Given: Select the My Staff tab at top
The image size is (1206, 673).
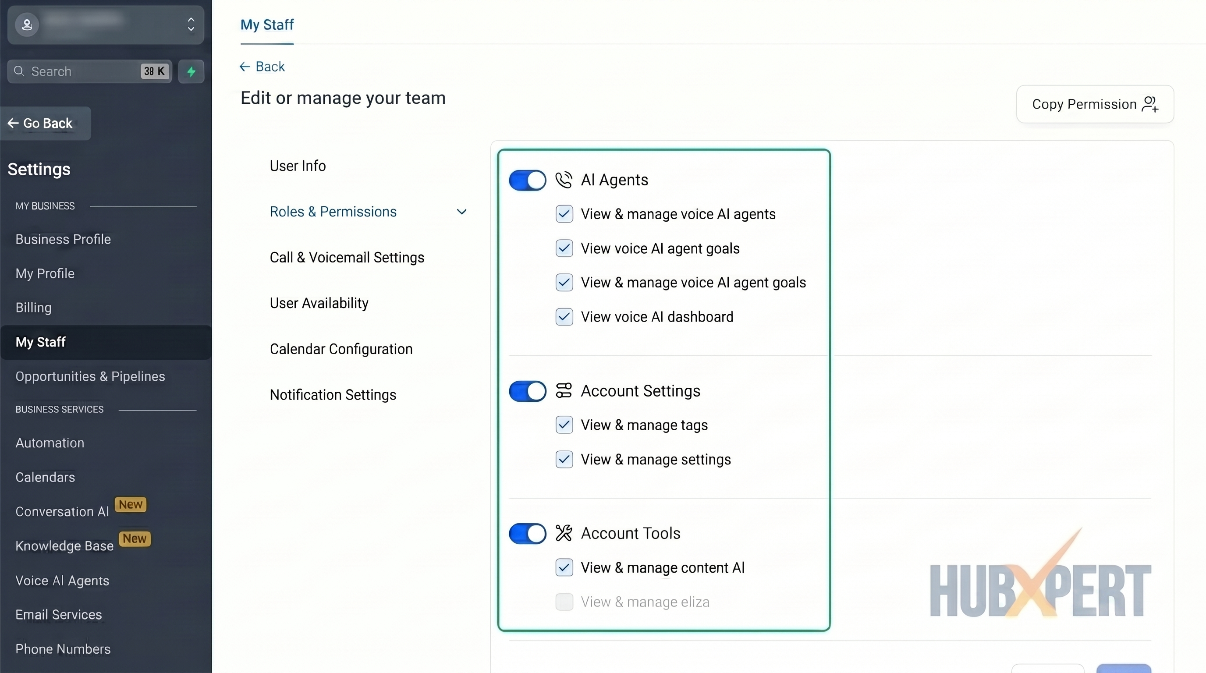Looking at the screenshot, I should point(267,25).
